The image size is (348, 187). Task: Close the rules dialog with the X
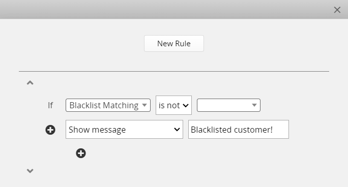click(337, 10)
